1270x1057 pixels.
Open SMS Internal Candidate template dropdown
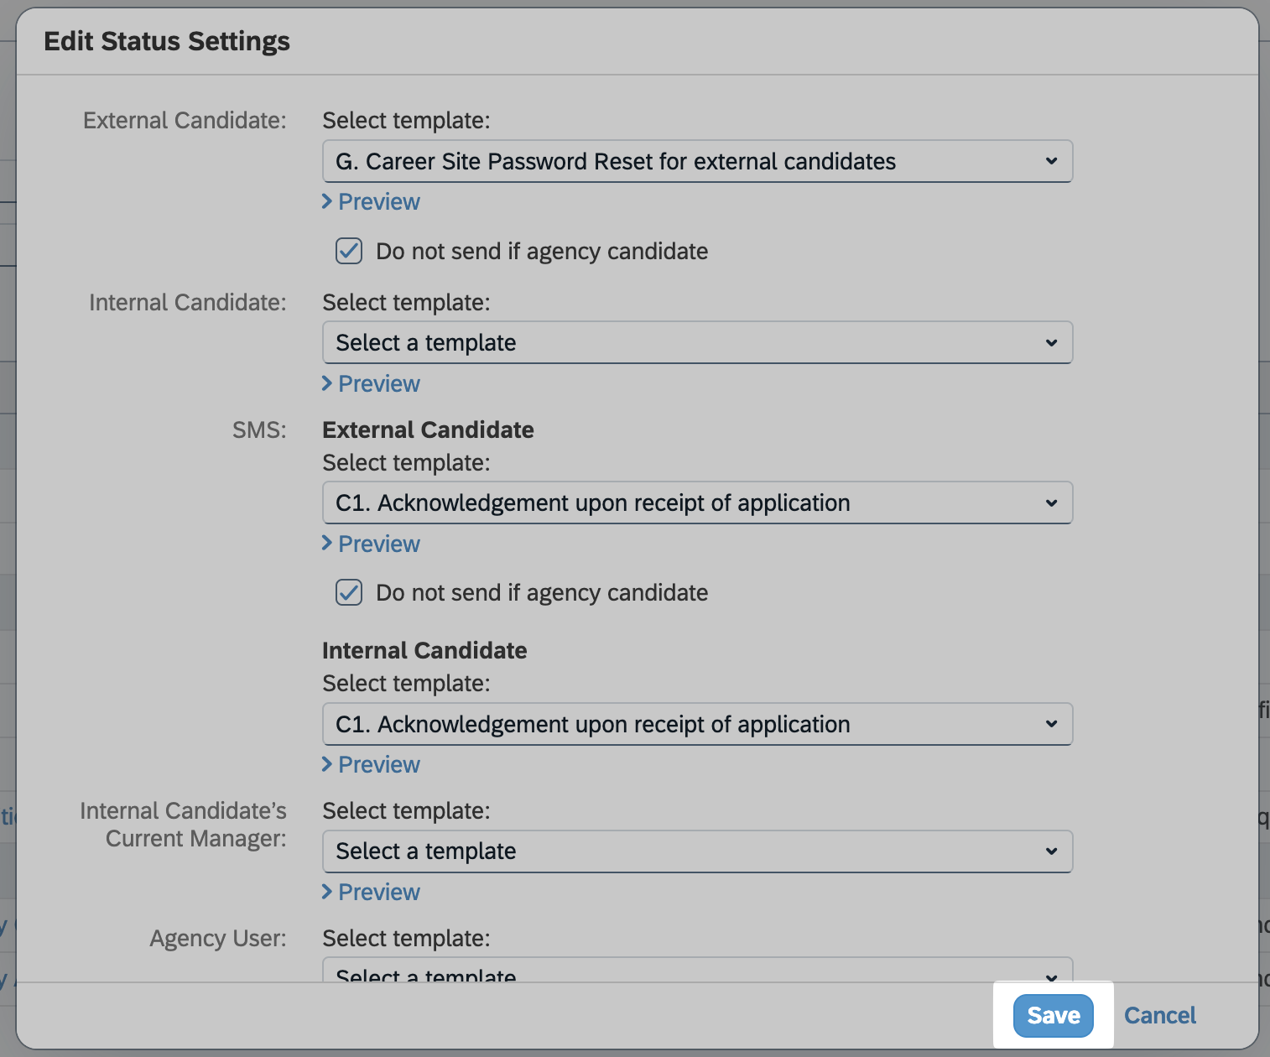(x=696, y=724)
